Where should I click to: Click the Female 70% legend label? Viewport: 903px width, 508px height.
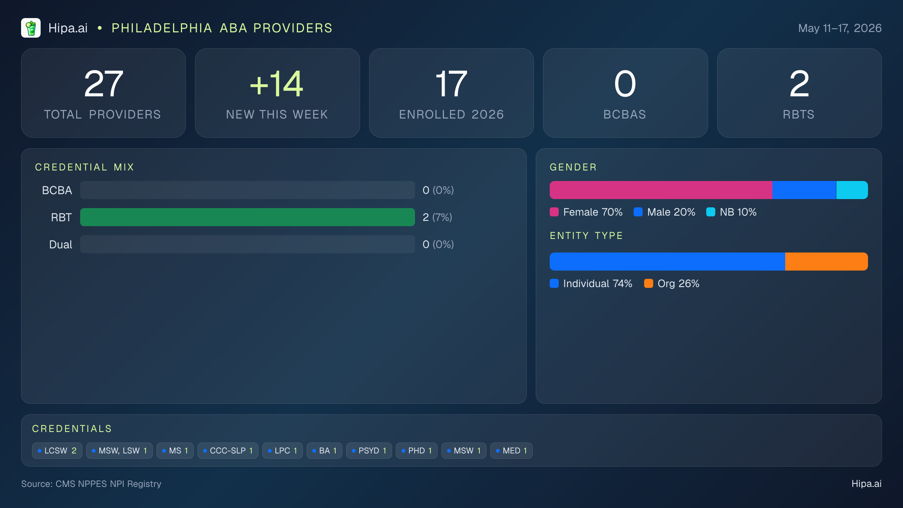593,212
